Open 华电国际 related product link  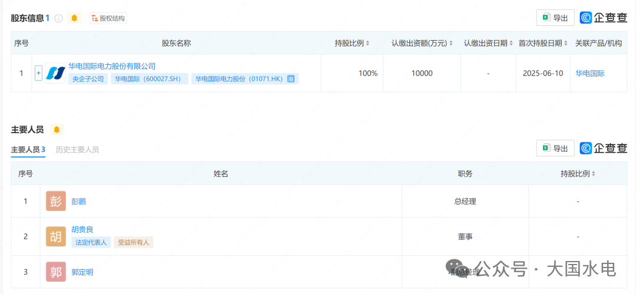click(590, 74)
